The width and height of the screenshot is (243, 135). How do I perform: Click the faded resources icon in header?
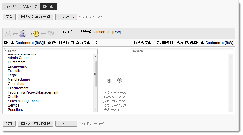[x=51, y=33]
